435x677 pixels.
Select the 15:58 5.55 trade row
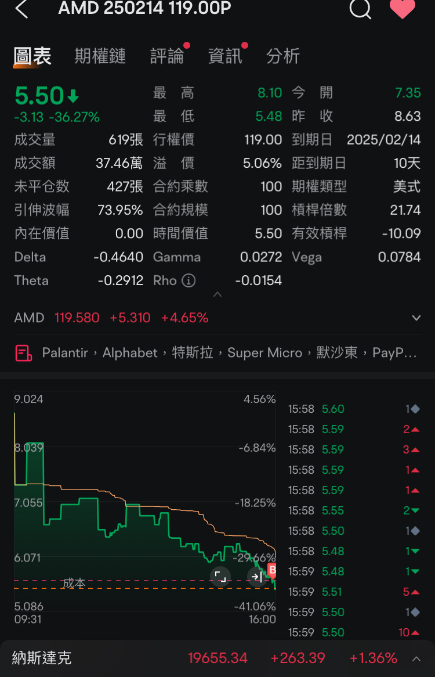[354, 511]
